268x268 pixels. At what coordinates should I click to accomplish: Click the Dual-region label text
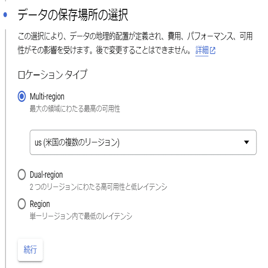click(x=46, y=174)
